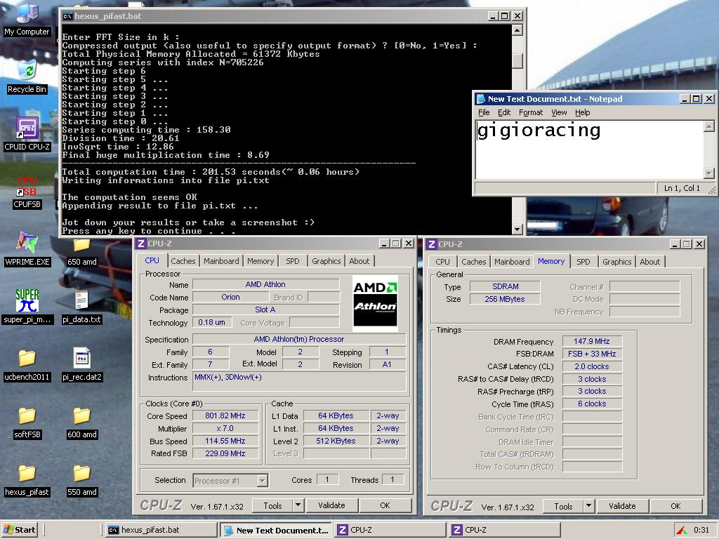Image resolution: width=719 pixels, height=539 pixels.
Task: Switch to hexus_pifast.bat taskbar item
Action: [x=161, y=530]
